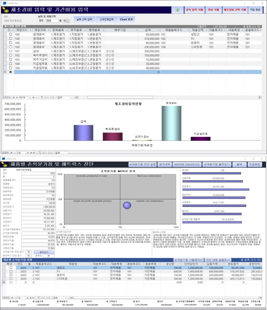Viewport: 267px width, 310px height.
Task: Click the blue bubble in the MATRIX chart
Action: [x=127, y=205]
